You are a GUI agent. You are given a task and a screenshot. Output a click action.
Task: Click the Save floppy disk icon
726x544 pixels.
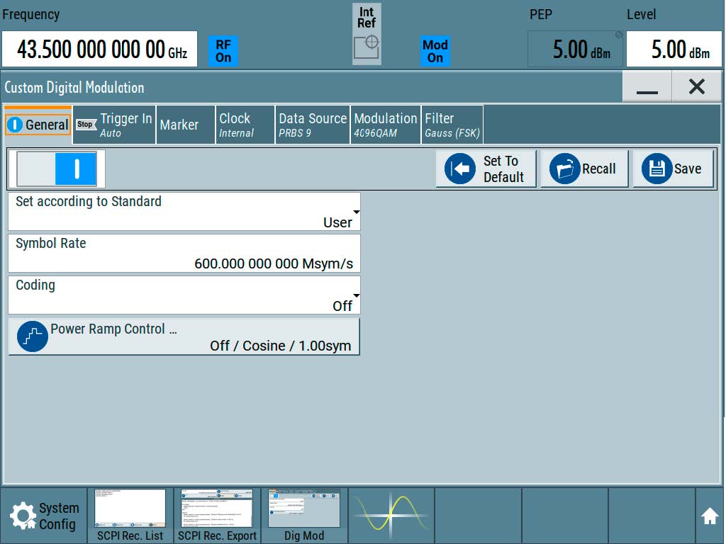pyautogui.click(x=657, y=169)
